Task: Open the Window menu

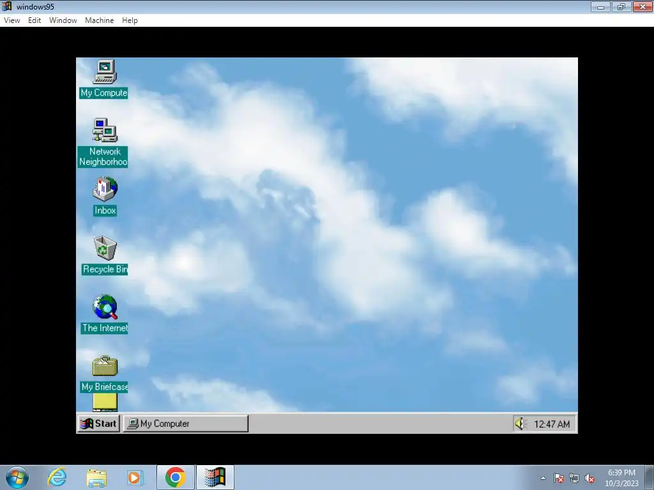Action: click(63, 20)
